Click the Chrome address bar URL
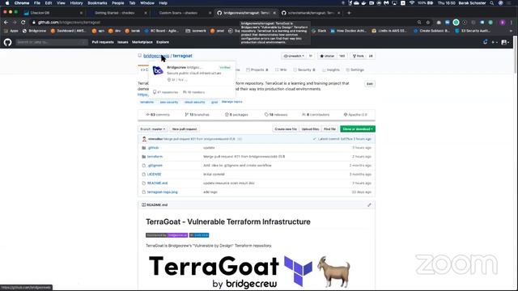The image size is (518, 291). point(69,22)
